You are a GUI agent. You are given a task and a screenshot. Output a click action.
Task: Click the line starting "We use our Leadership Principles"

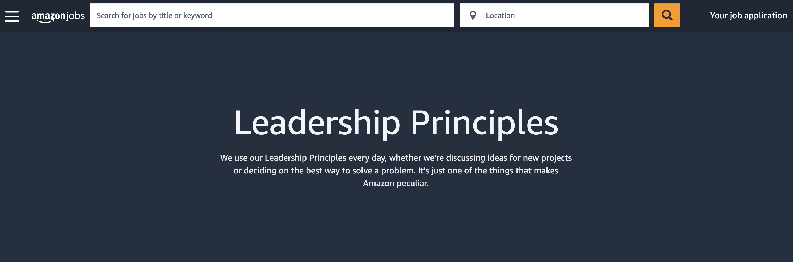(x=396, y=158)
